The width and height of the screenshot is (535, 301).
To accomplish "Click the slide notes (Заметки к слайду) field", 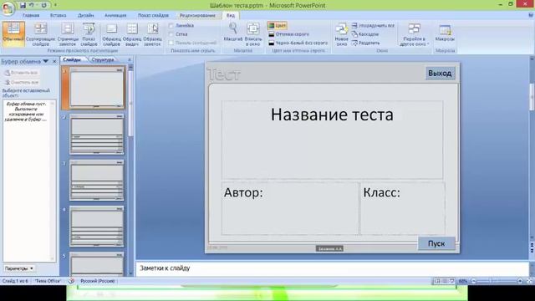I will (333, 268).
